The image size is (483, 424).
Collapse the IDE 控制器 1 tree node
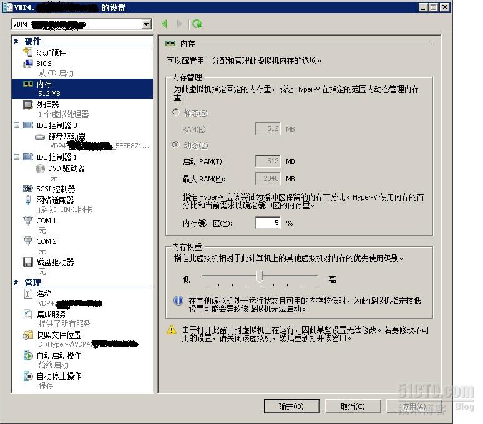click(x=17, y=157)
